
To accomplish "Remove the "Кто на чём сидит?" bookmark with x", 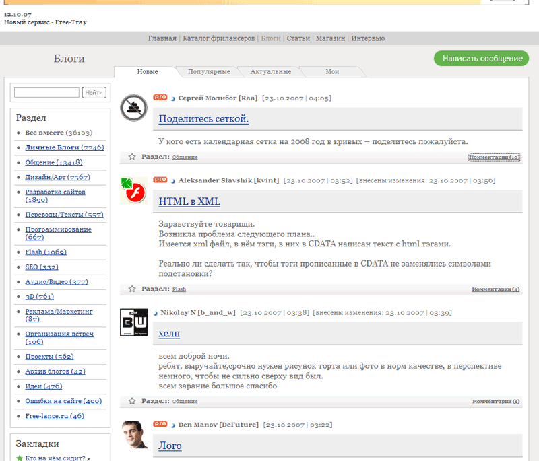I will [x=88, y=458].
